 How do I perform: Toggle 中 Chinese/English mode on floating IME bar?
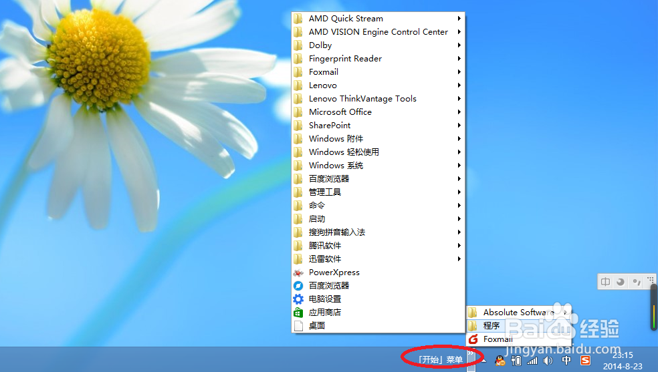606,282
